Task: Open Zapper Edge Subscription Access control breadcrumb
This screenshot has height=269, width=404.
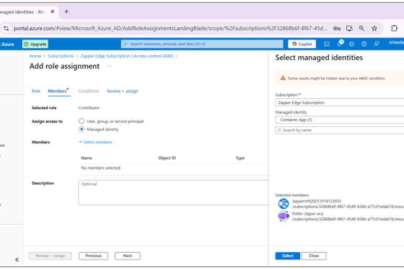Action: tap(127, 56)
